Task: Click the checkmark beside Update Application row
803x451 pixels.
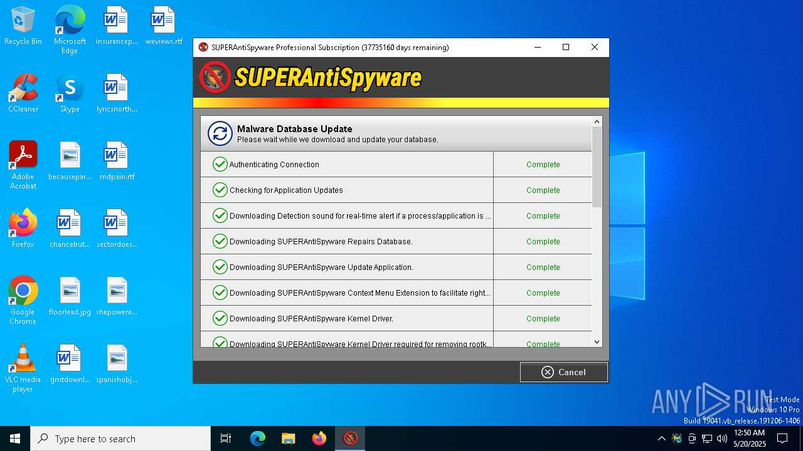Action: (x=220, y=267)
